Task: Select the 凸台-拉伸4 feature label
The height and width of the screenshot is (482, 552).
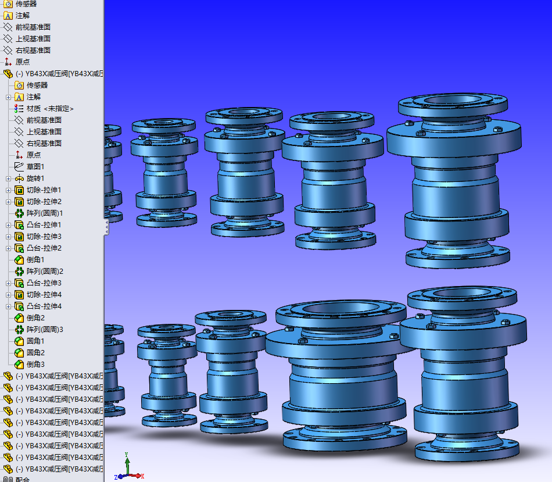Action: coord(44,306)
